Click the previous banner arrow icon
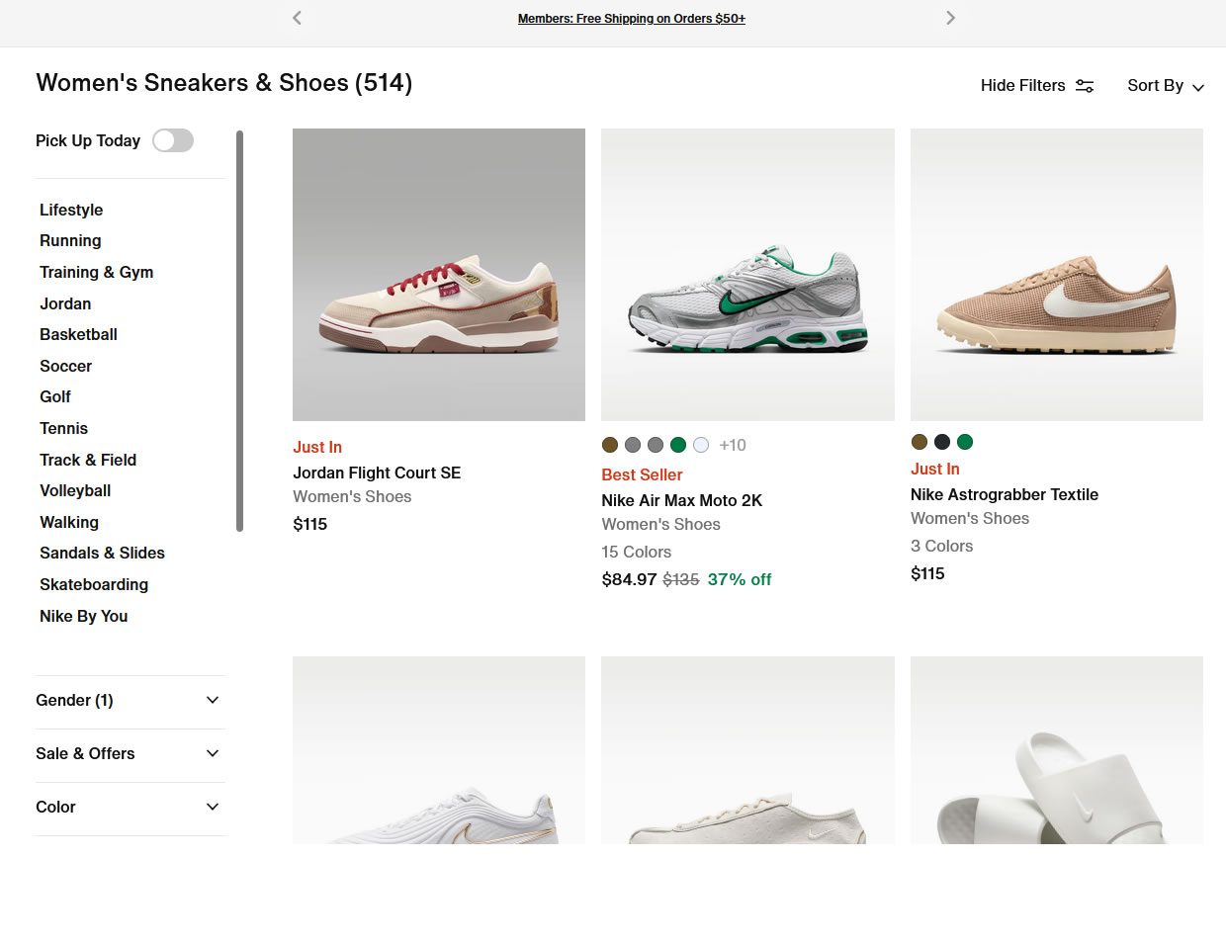The width and height of the screenshot is (1226, 945). (x=297, y=18)
